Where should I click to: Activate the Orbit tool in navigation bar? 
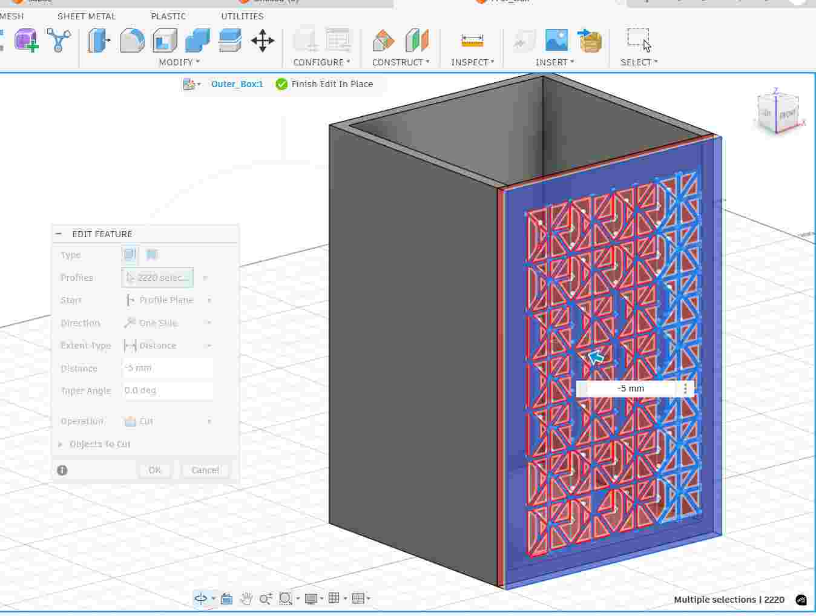[x=202, y=598]
